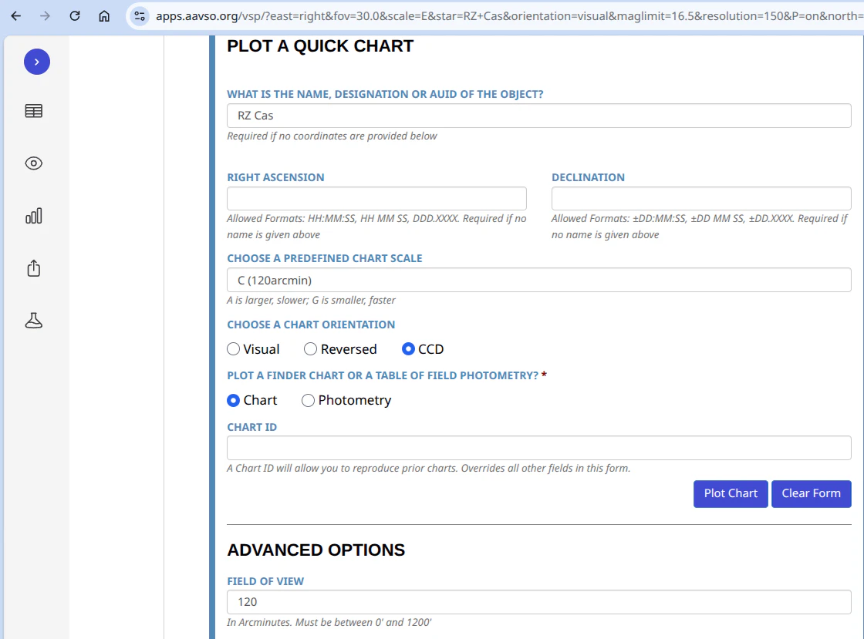Open the bar chart sidebar icon
Screen dimensions: 864x639
(34, 216)
